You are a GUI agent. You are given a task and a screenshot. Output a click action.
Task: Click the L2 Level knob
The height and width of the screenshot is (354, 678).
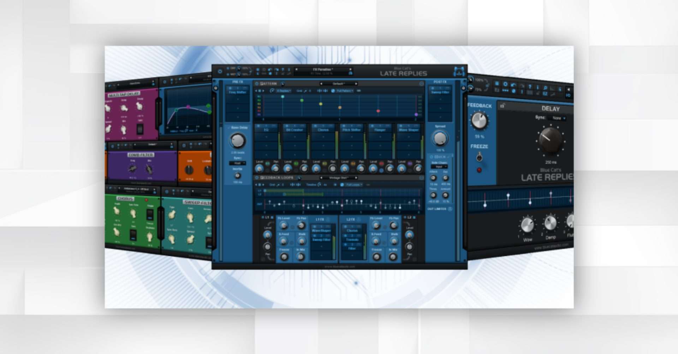tap(410, 235)
